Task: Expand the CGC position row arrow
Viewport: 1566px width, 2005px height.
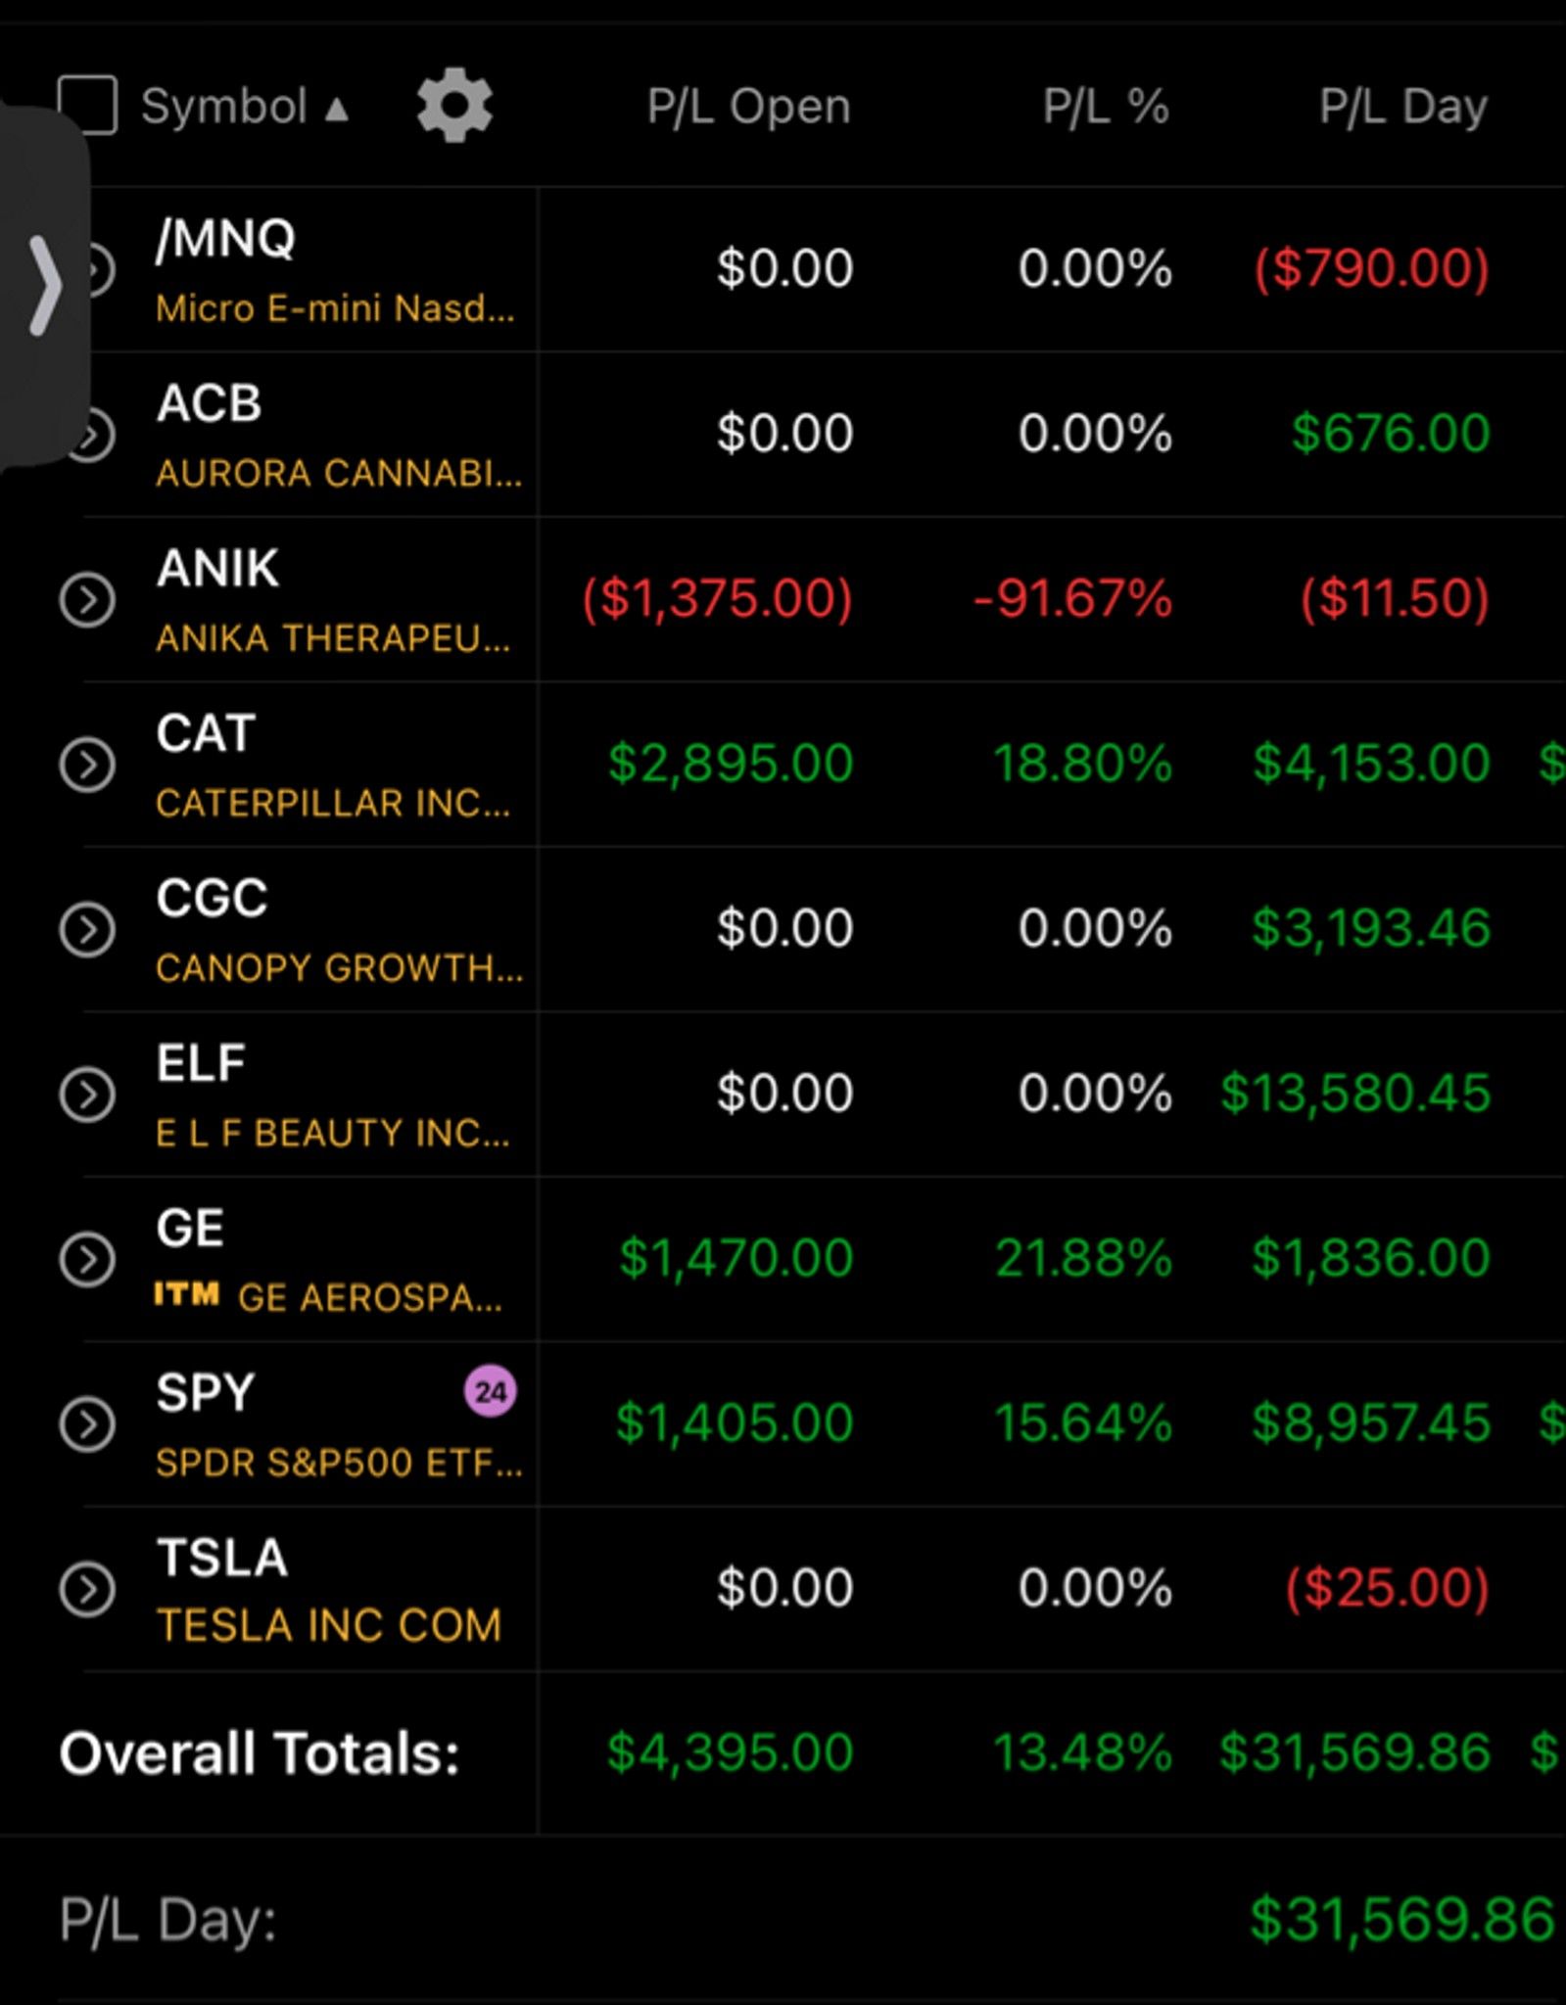Action: tap(87, 929)
